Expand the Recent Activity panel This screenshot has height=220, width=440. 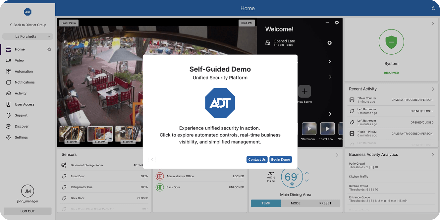pyautogui.click(x=433, y=89)
